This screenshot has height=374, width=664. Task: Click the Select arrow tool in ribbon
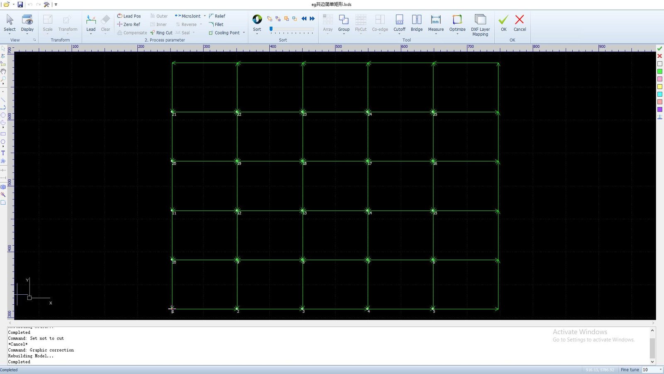(x=10, y=23)
